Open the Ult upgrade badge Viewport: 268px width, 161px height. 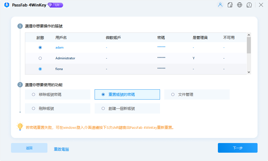[55, 5]
